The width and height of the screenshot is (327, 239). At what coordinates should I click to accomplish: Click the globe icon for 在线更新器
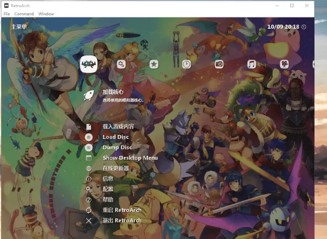(x=89, y=168)
